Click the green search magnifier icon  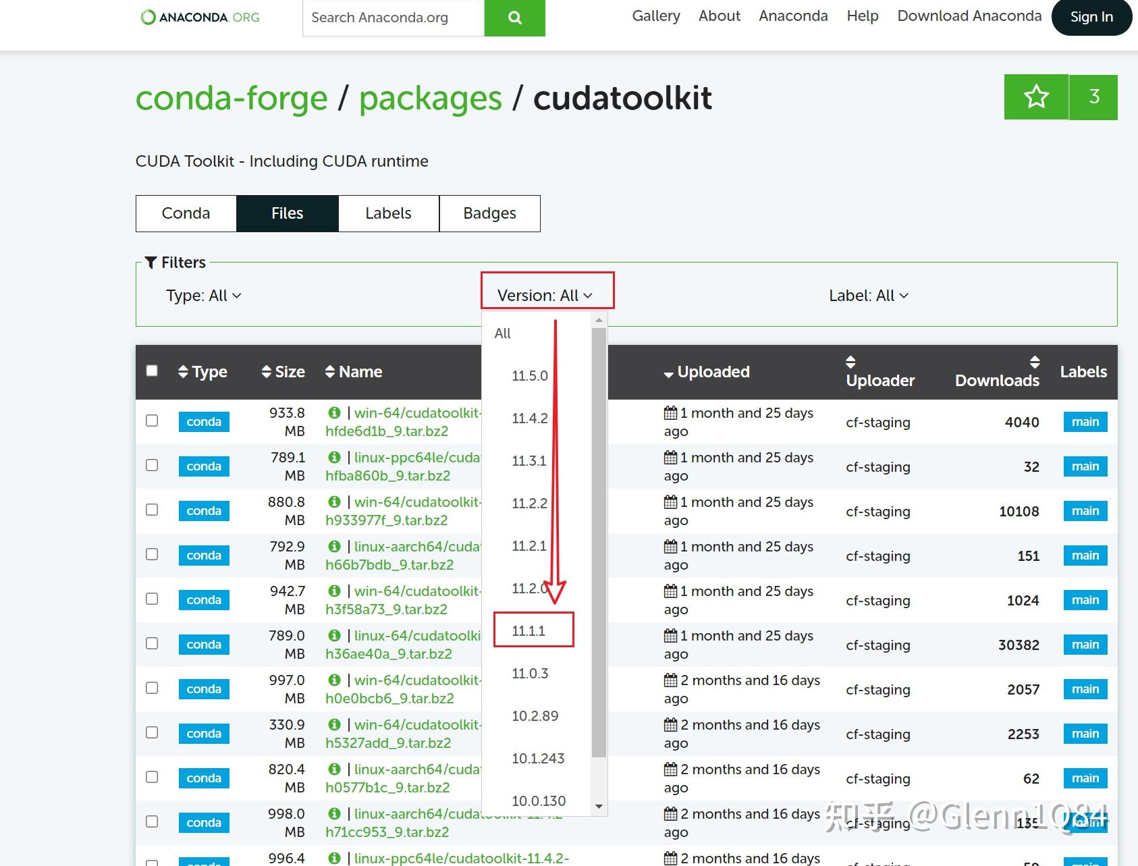pyautogui.click(x=514, y=18)
